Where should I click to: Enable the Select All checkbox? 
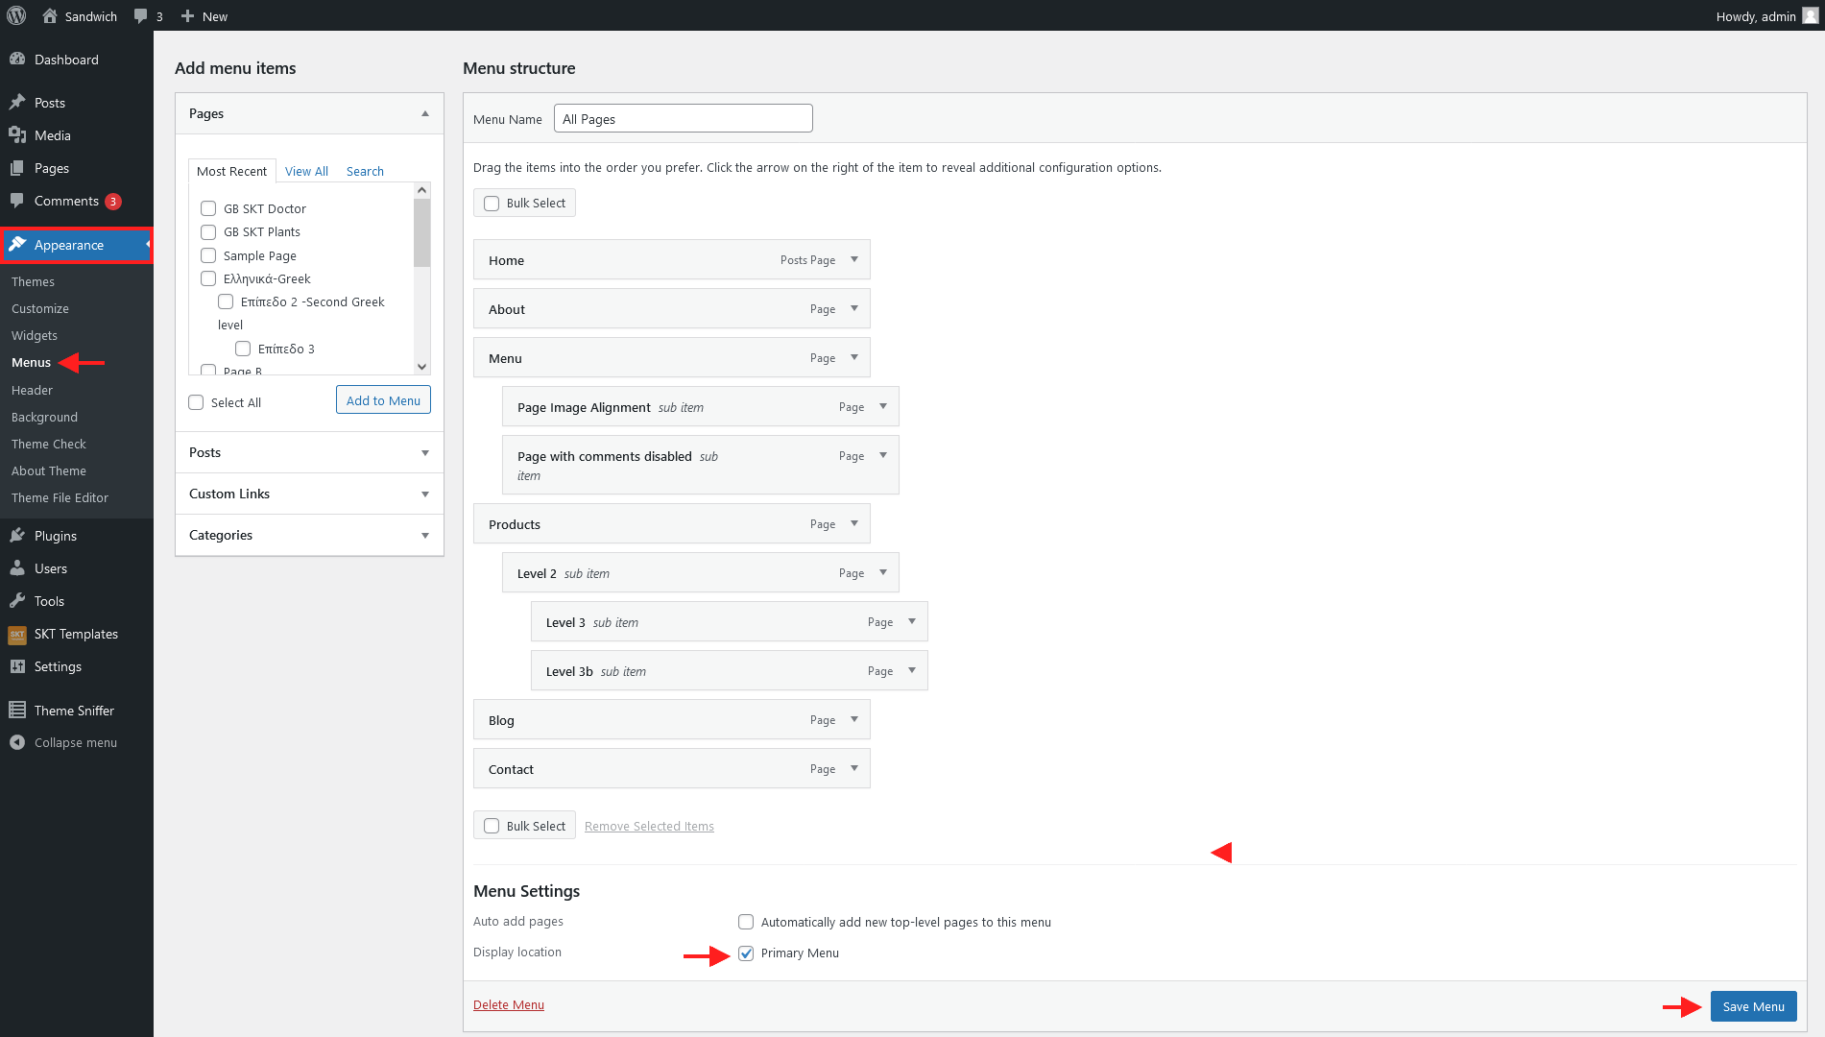coord(196,402)
